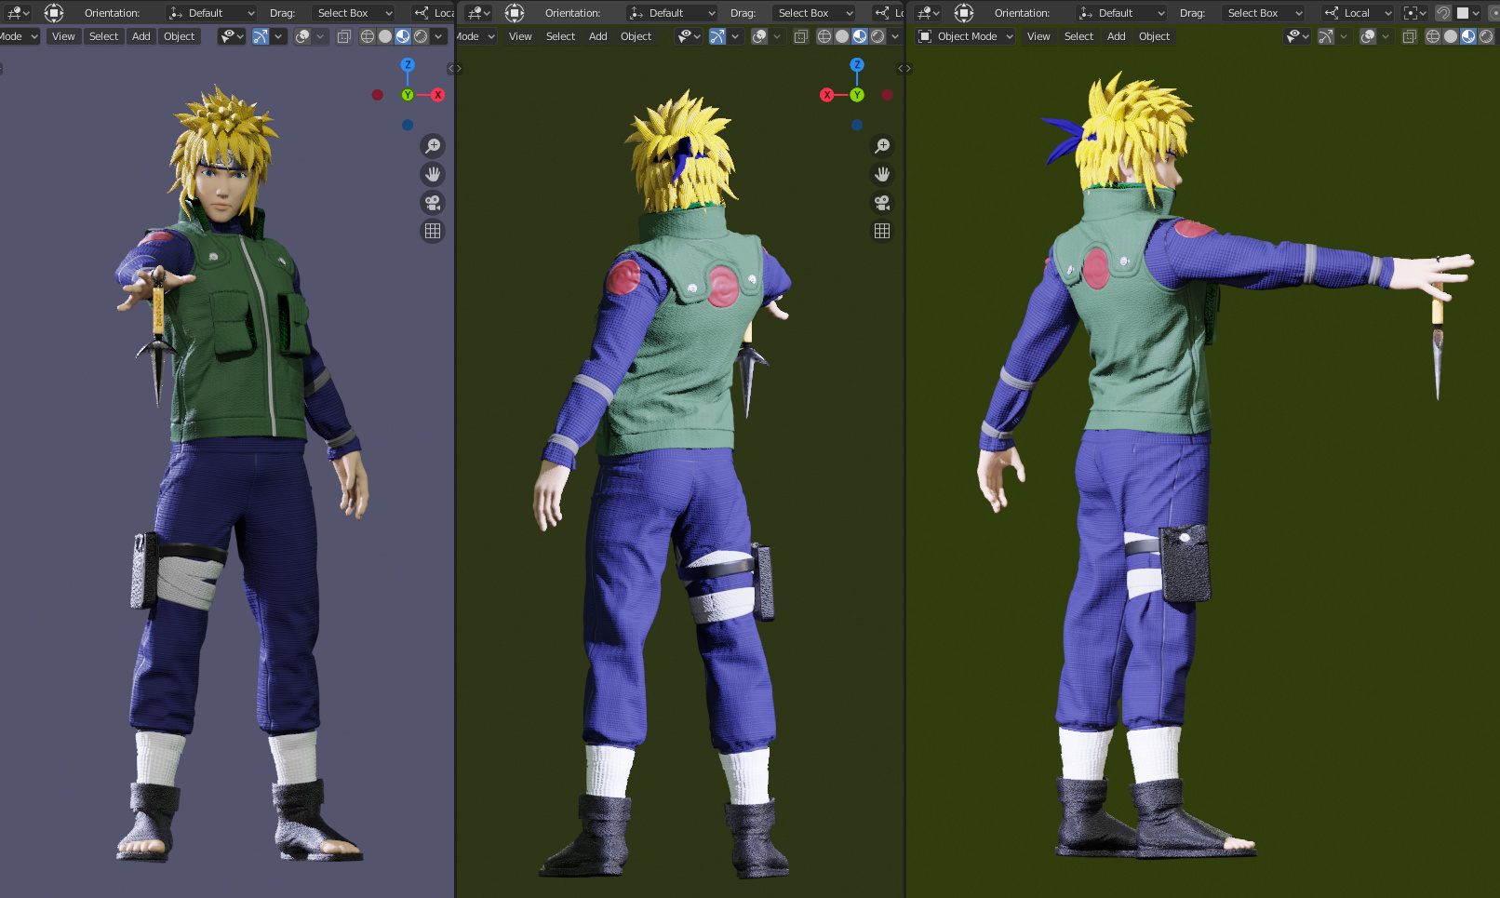Switch left viewport to material preview shading
Screen dimensions: 1500x898
(403, 36)
